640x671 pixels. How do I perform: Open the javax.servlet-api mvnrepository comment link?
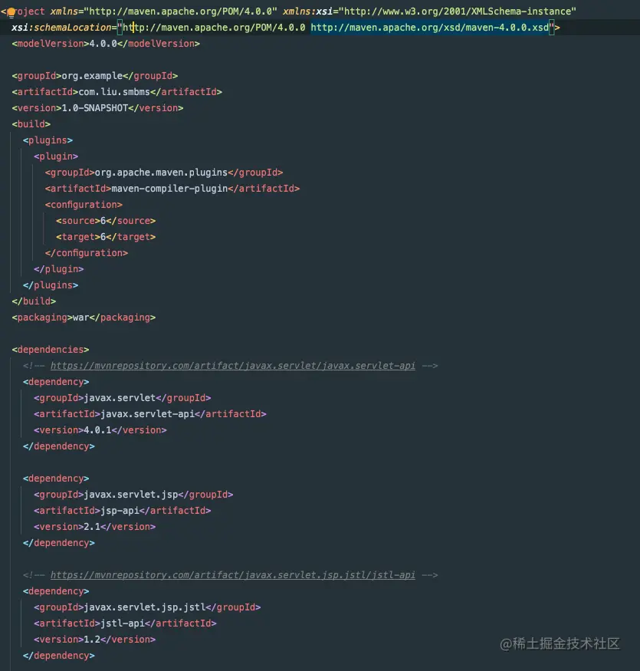coord(233,366)
